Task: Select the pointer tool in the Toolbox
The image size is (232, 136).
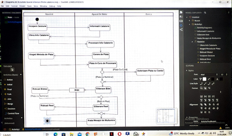Action: 12,70
